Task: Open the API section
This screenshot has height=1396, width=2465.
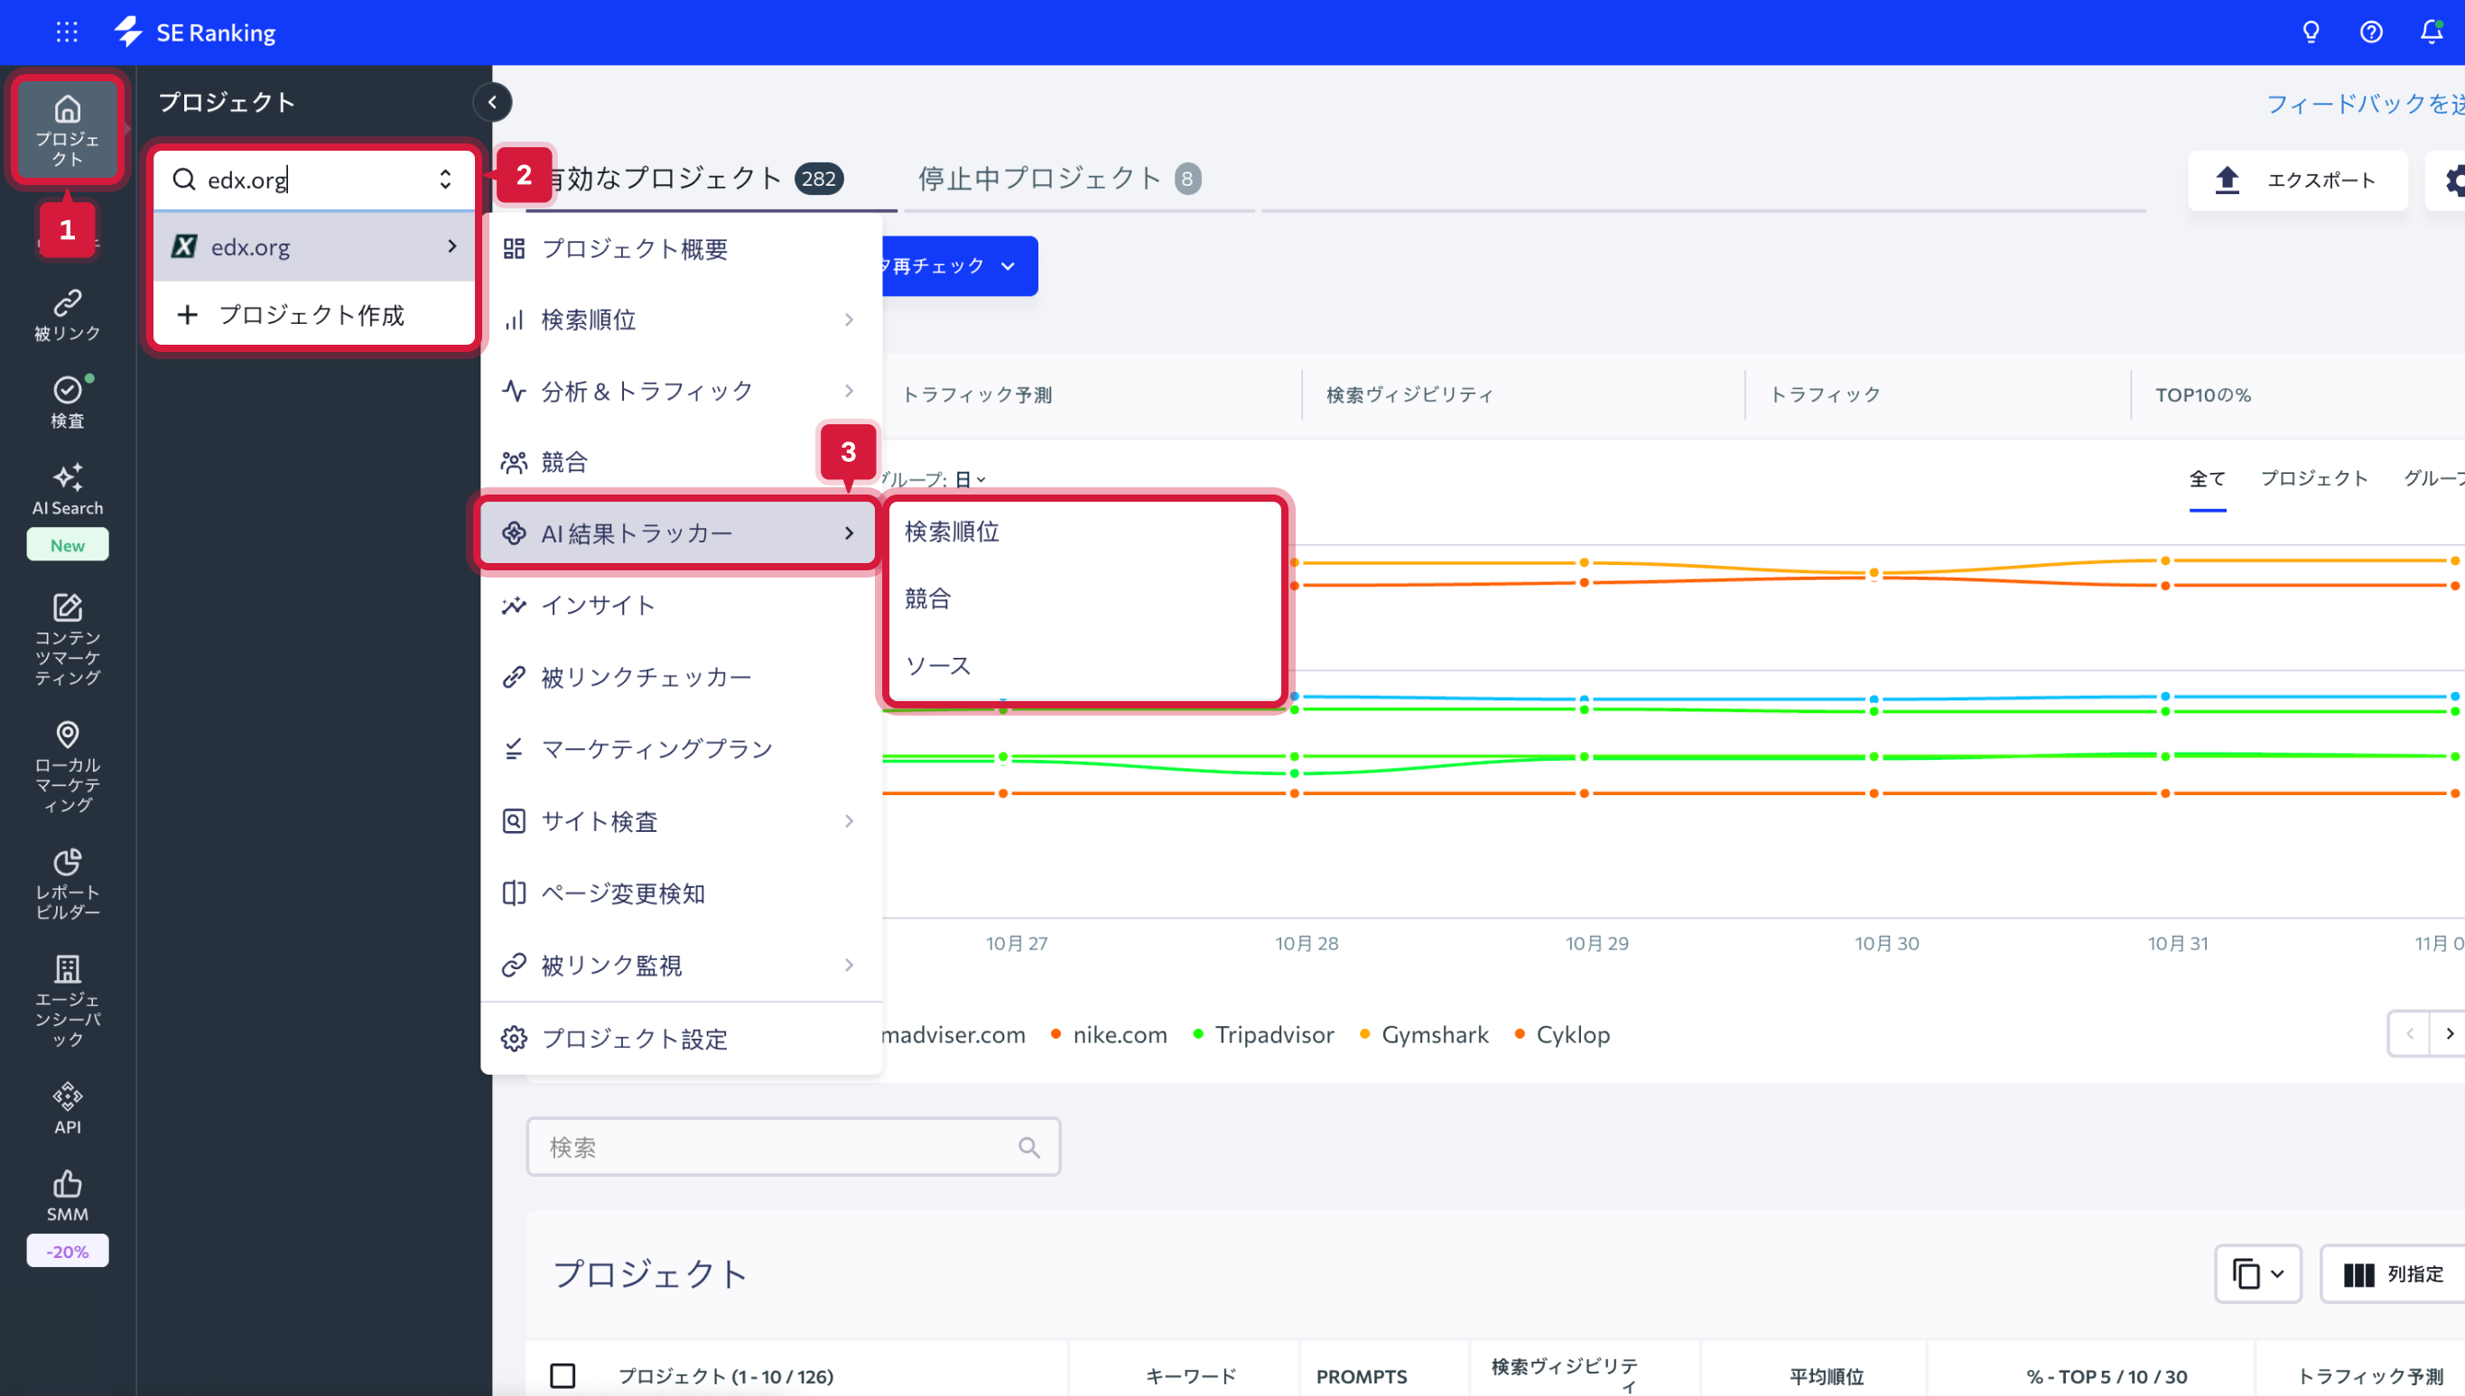Action: pos(67,1105)
